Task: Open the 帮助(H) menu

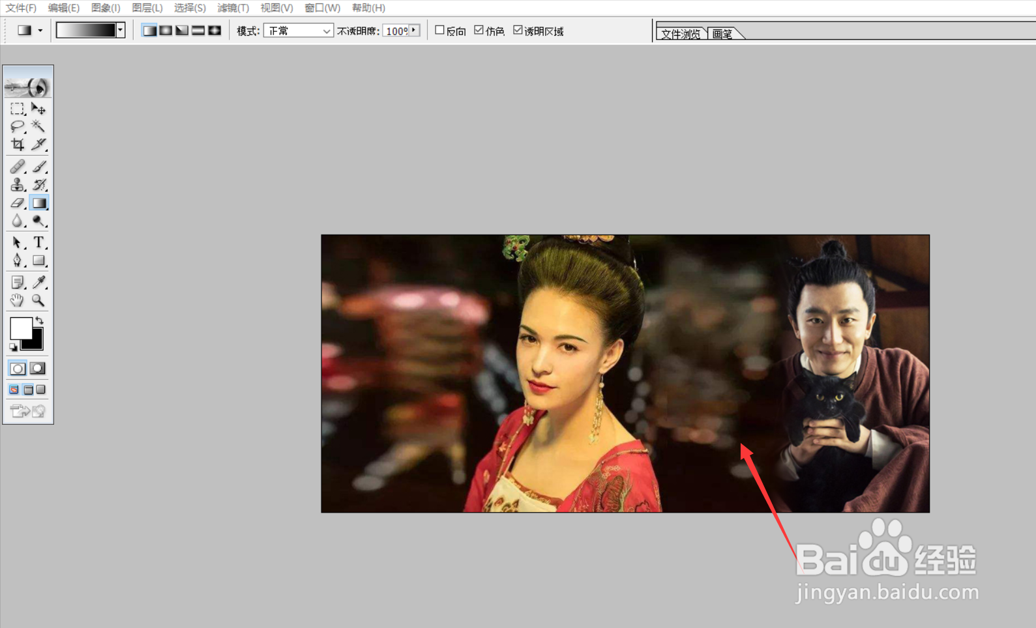Action: pos(368,8)
